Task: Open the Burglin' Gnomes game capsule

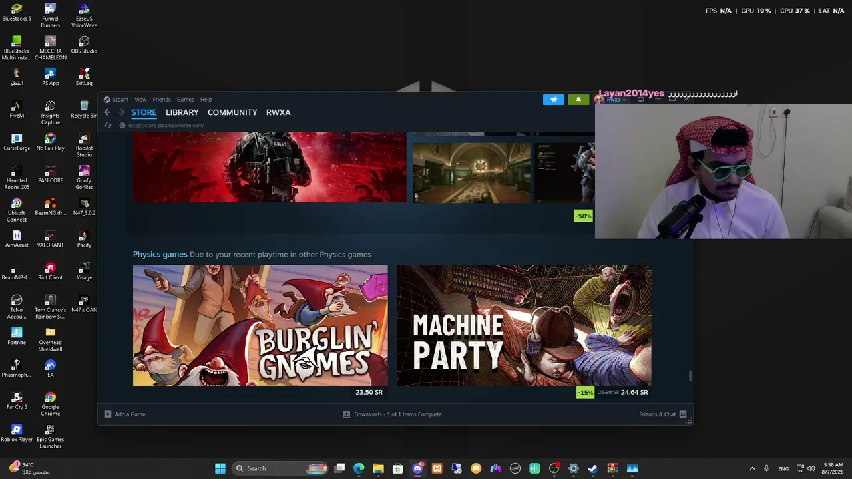Action: tap(260, 325)
